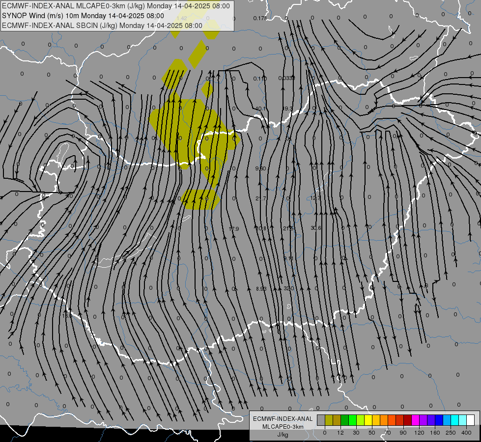The height and width of the screenshot is (442, 481).
Task: Click the grid value 1.42
Action: pyautogui.click(x=182, y=18)
